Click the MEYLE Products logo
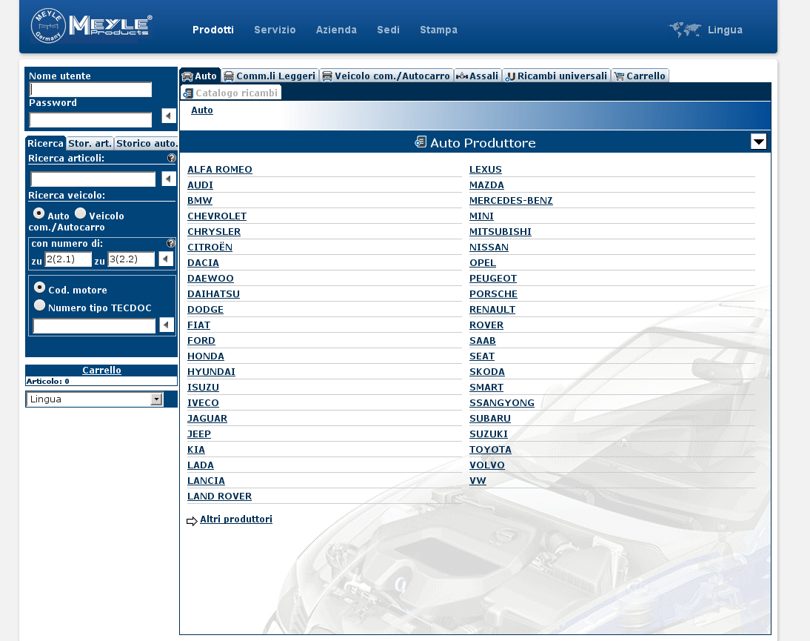810x641 pixels. click(91, 25)
